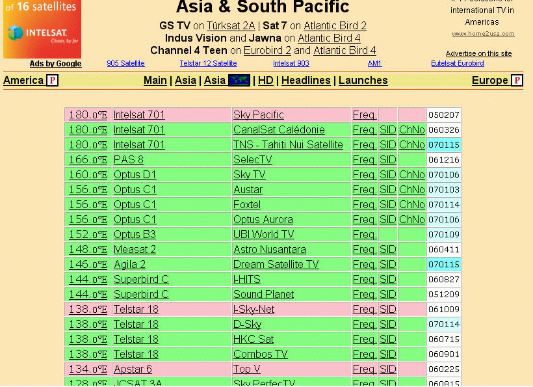Click 152.0°E position link
The image size is (533, 387).
click(x=88, y=235)
